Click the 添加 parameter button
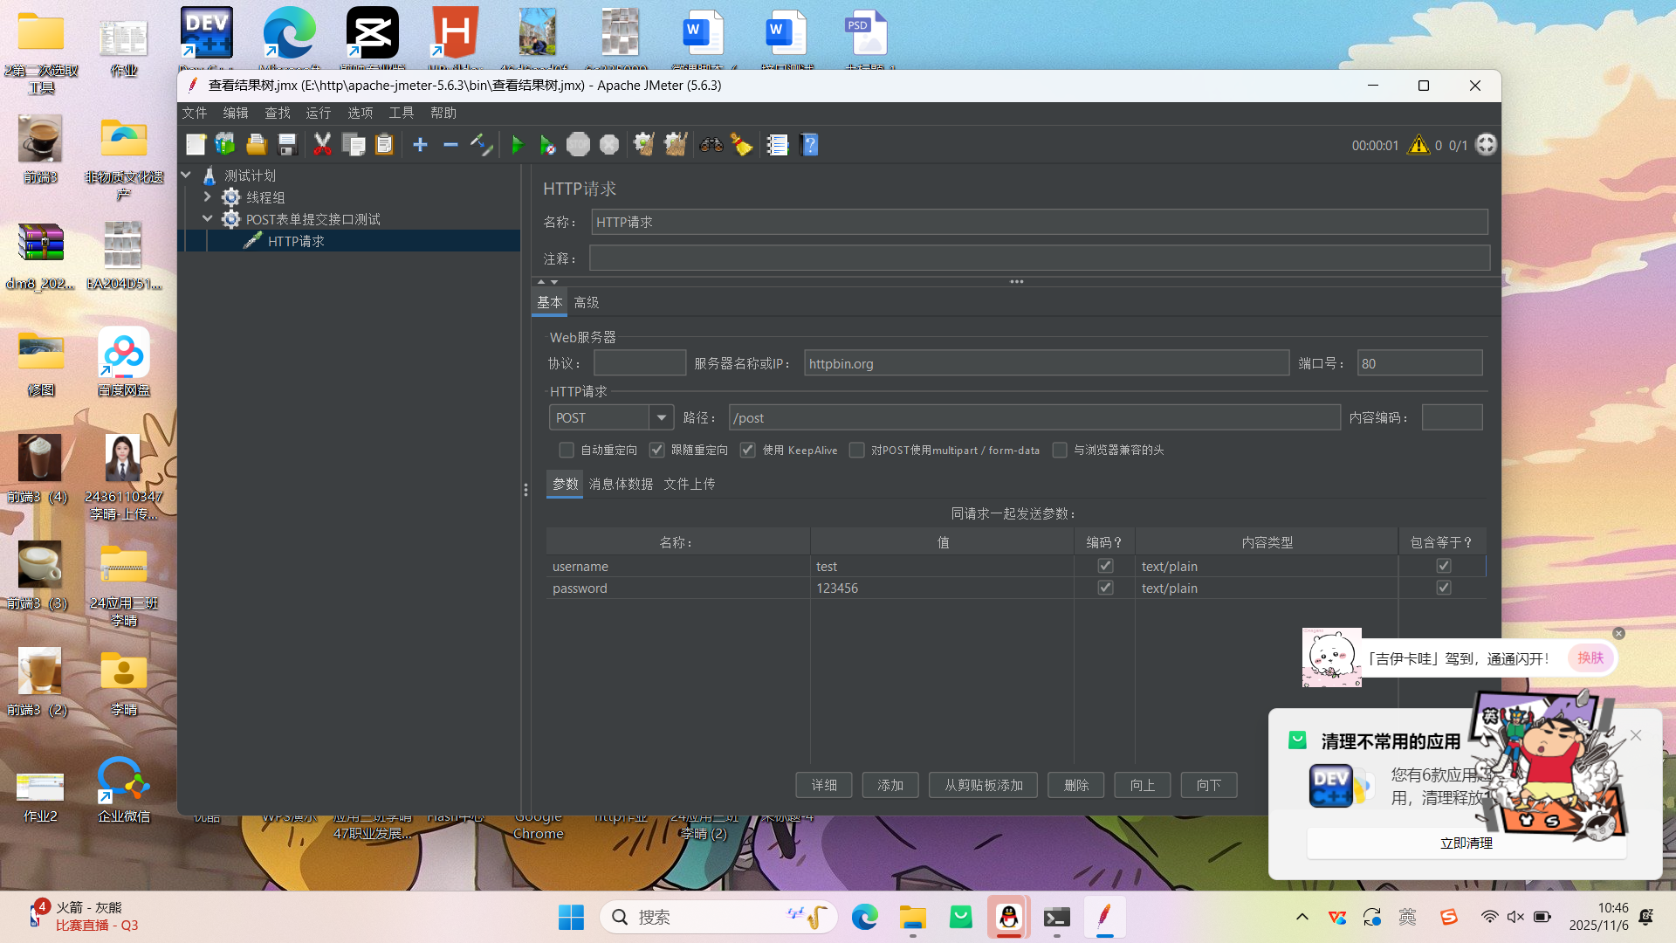This screenshot has height=943, width=1676. coord(890,785)
